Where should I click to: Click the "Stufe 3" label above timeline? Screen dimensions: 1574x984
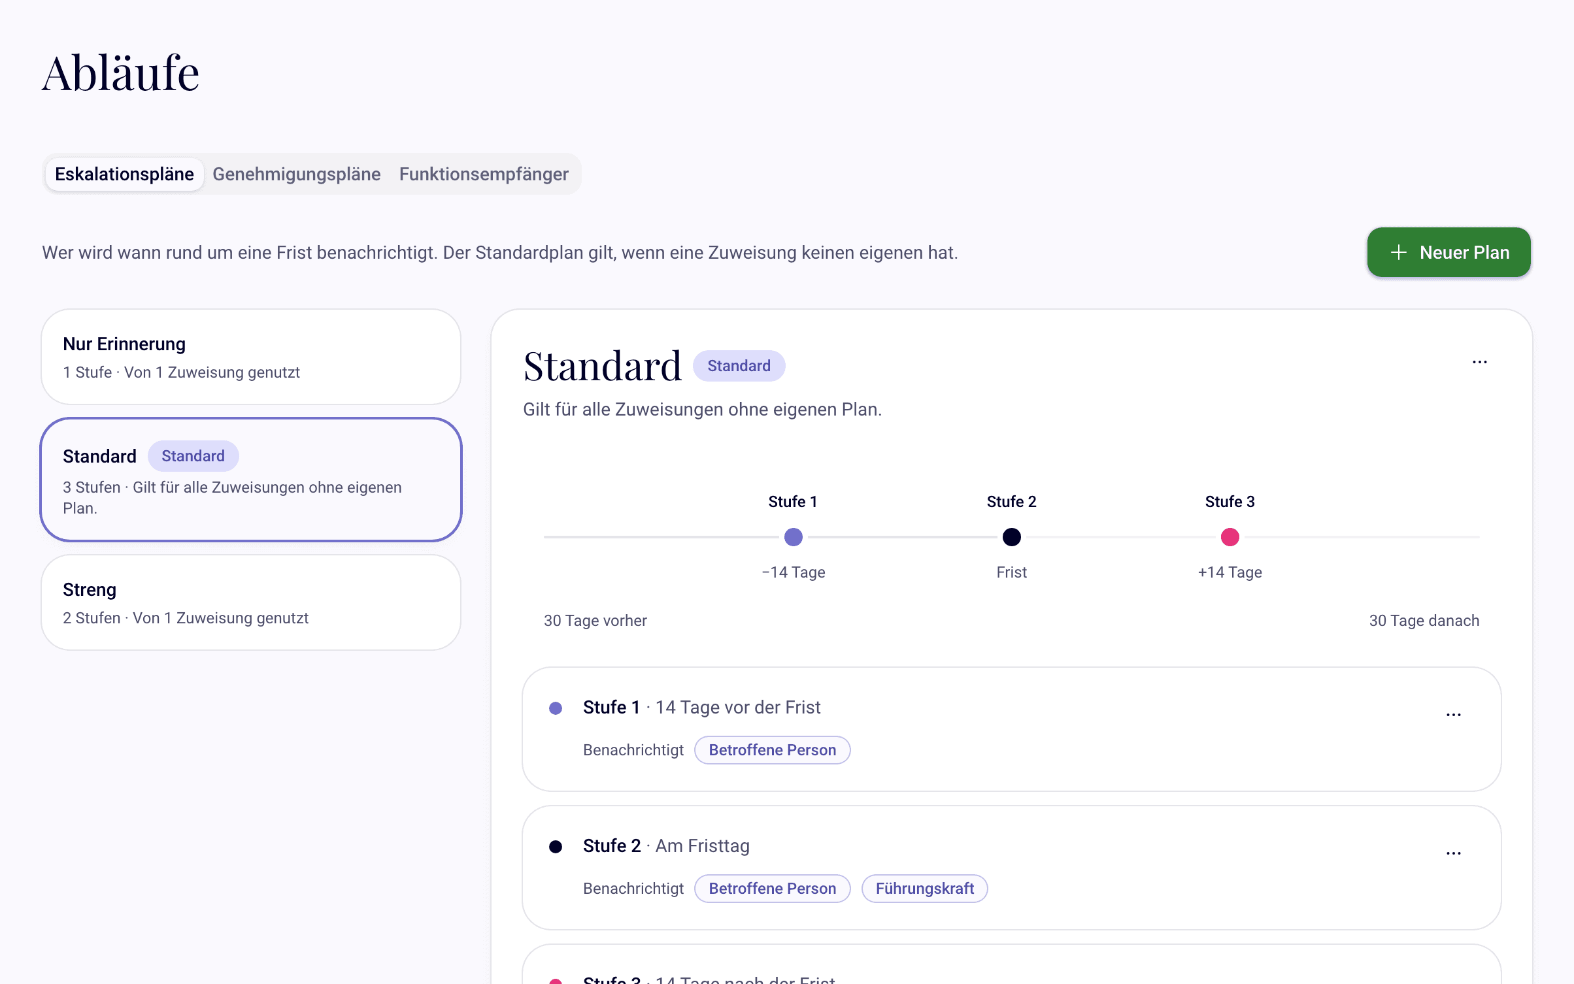coord(1230,502)
